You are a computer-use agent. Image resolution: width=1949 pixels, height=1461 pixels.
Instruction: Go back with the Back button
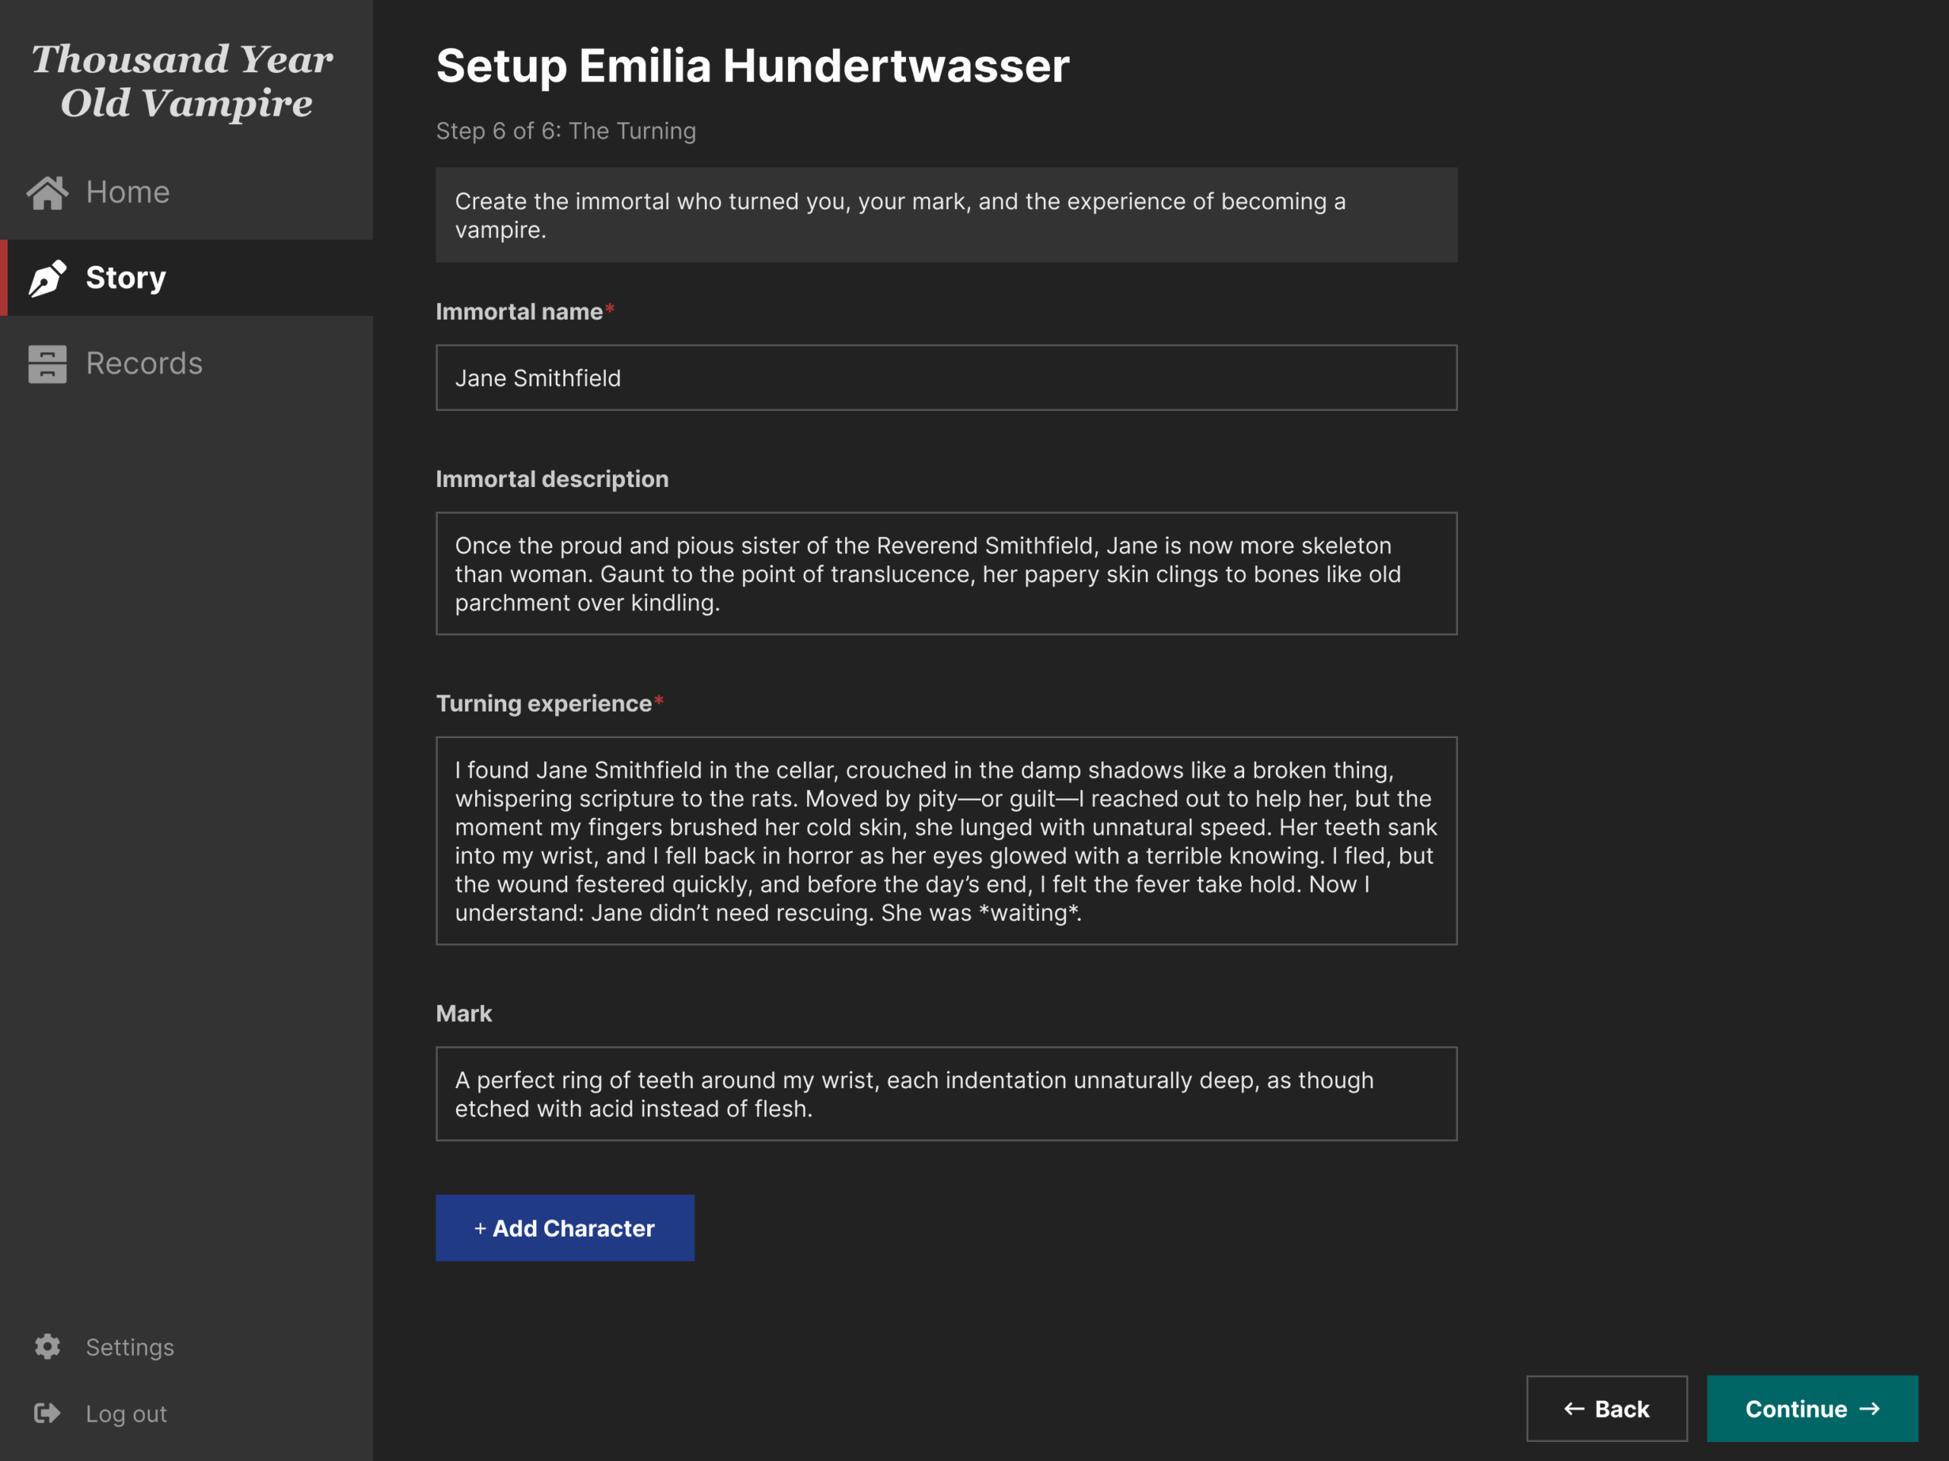point(1607,1408)
